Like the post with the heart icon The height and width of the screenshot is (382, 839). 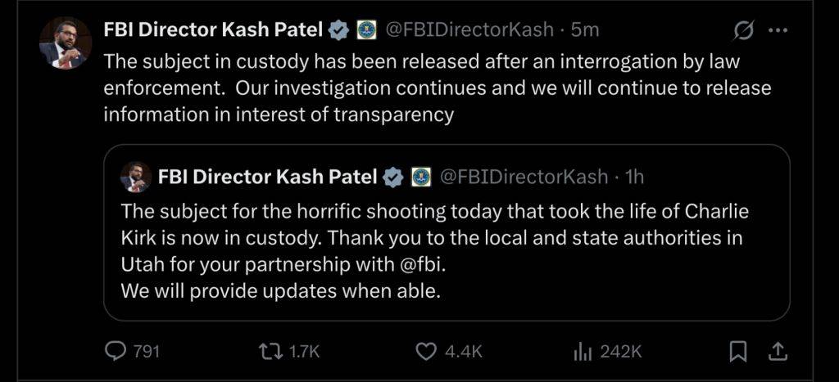425,351
